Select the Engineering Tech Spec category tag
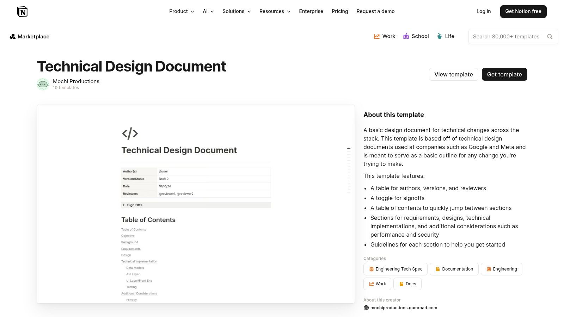 point(395,269)
